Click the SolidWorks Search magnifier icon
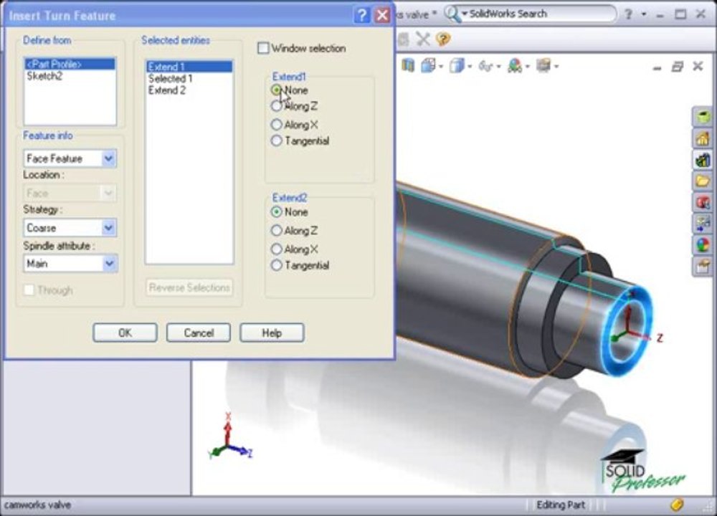The width and height of the screenshot is (717, 516). tap(451, 14)
